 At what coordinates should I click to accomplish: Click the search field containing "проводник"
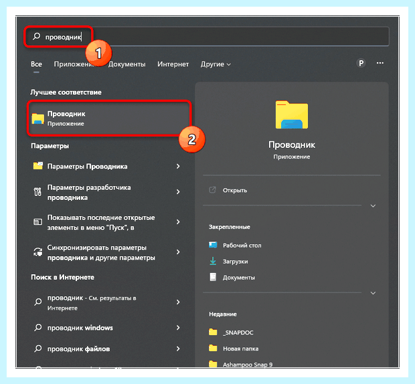pyautogui.click(x=207, y=37)
